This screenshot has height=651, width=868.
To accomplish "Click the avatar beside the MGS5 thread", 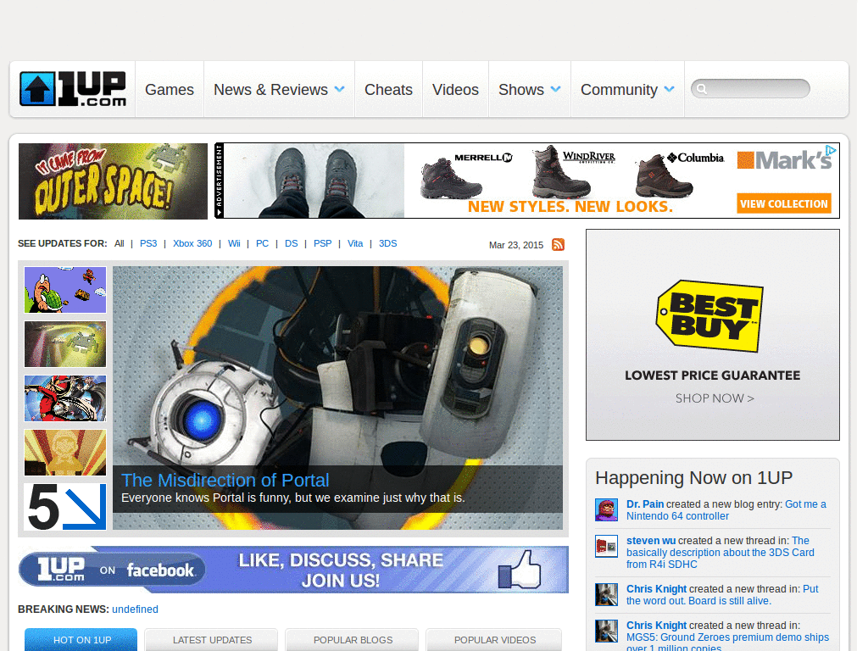I will 606,631.
